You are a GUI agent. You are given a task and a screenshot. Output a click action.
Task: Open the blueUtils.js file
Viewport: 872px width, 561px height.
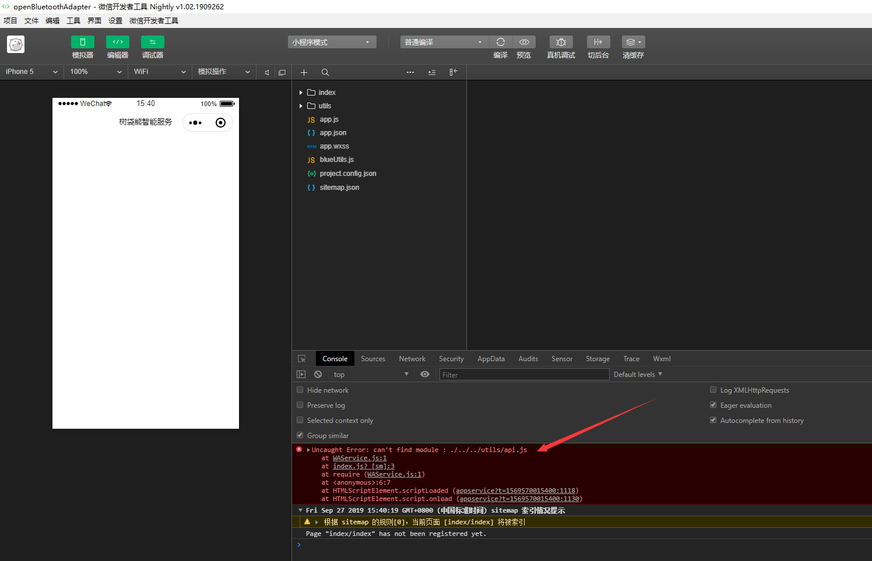tap(336, 160)
